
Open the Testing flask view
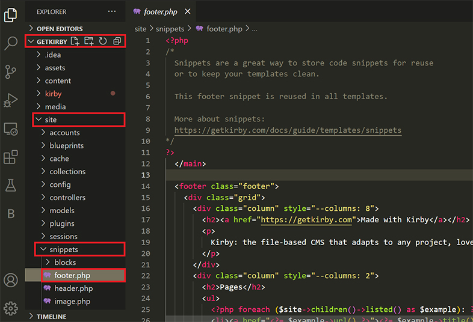click(11, 185)
